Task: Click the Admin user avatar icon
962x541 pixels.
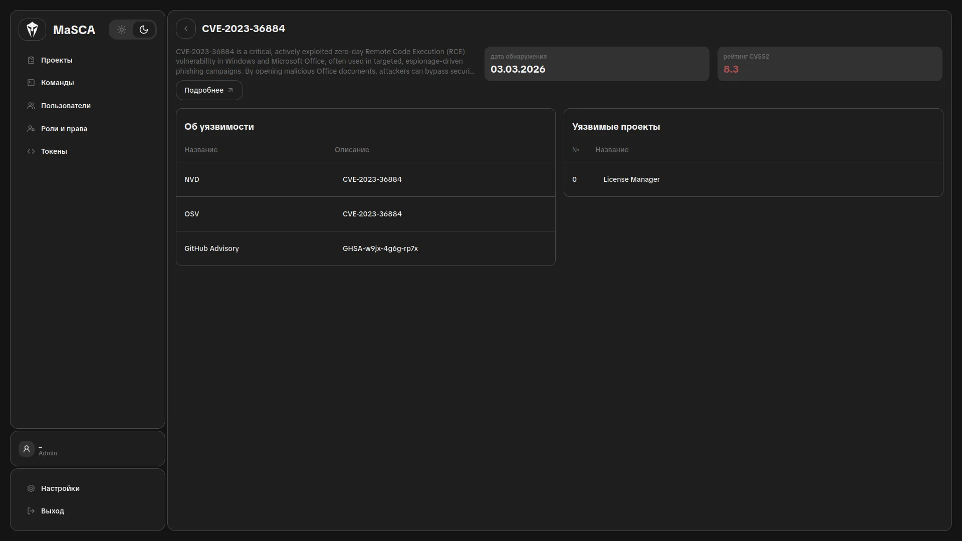Action: click(27, 449)
